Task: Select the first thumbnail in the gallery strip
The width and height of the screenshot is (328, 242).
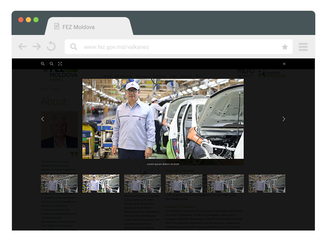Action: (x=59, y=184)
